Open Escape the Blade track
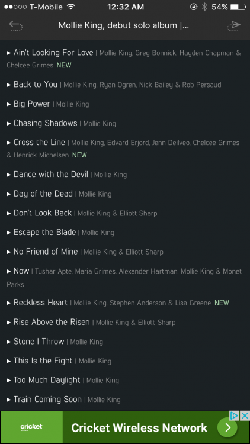The height and width of the screenshot is (444, 250). coord(44,232)
